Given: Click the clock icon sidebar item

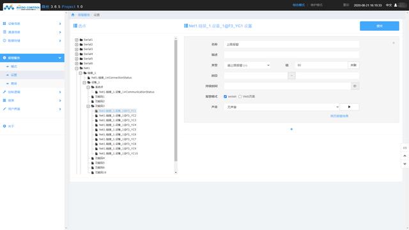Looking at the screenshot, I should (x=4, y=40).
